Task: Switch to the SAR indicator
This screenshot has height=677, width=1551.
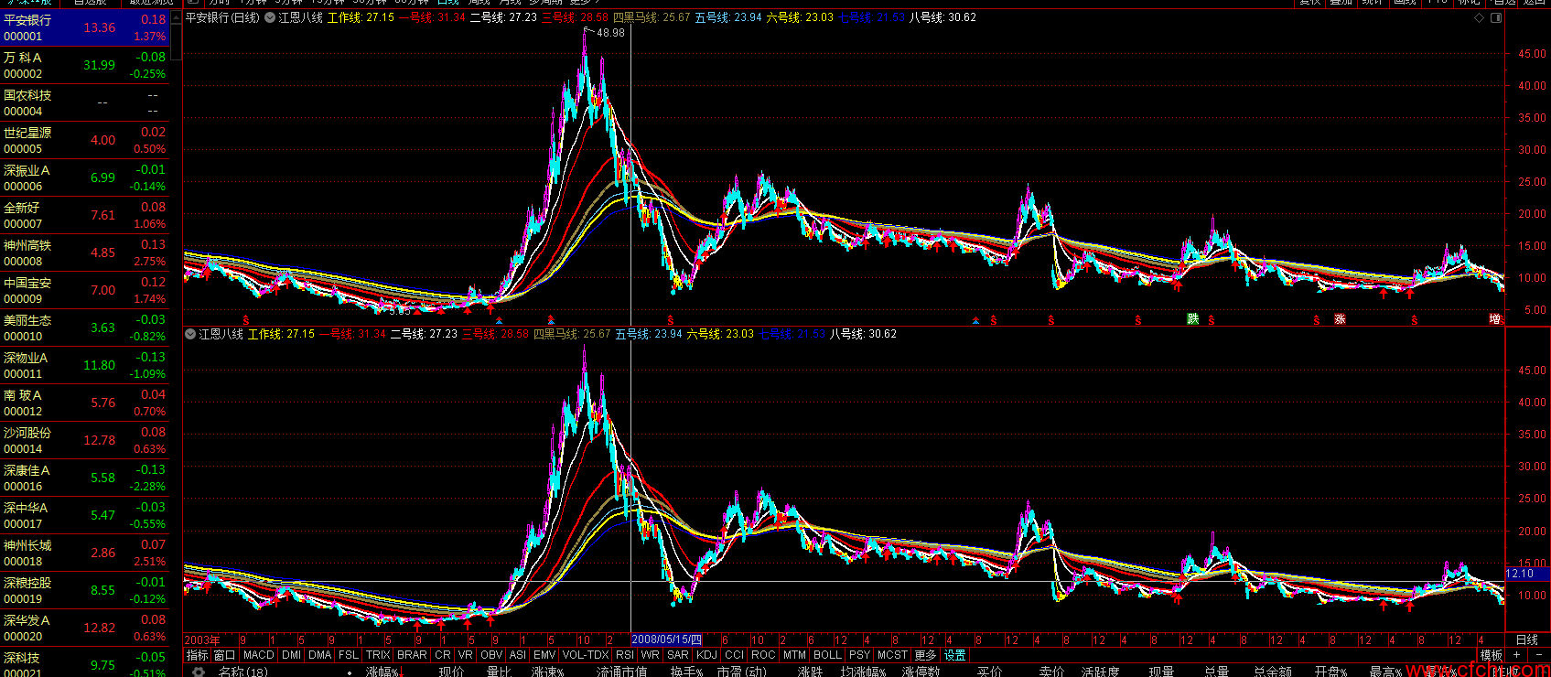Action: (678, 655)
